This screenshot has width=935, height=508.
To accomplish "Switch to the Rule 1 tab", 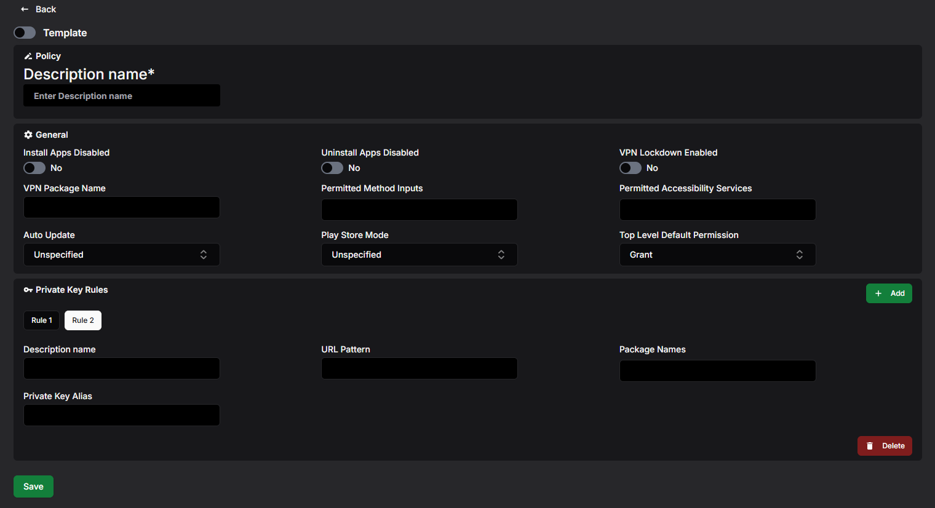I will 42,320.
